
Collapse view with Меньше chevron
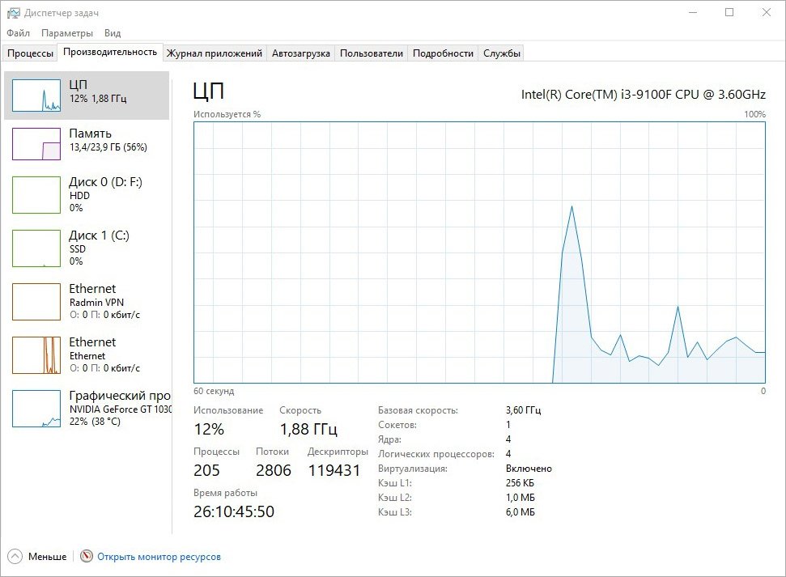pyautogui.click(x=15, y=557)
